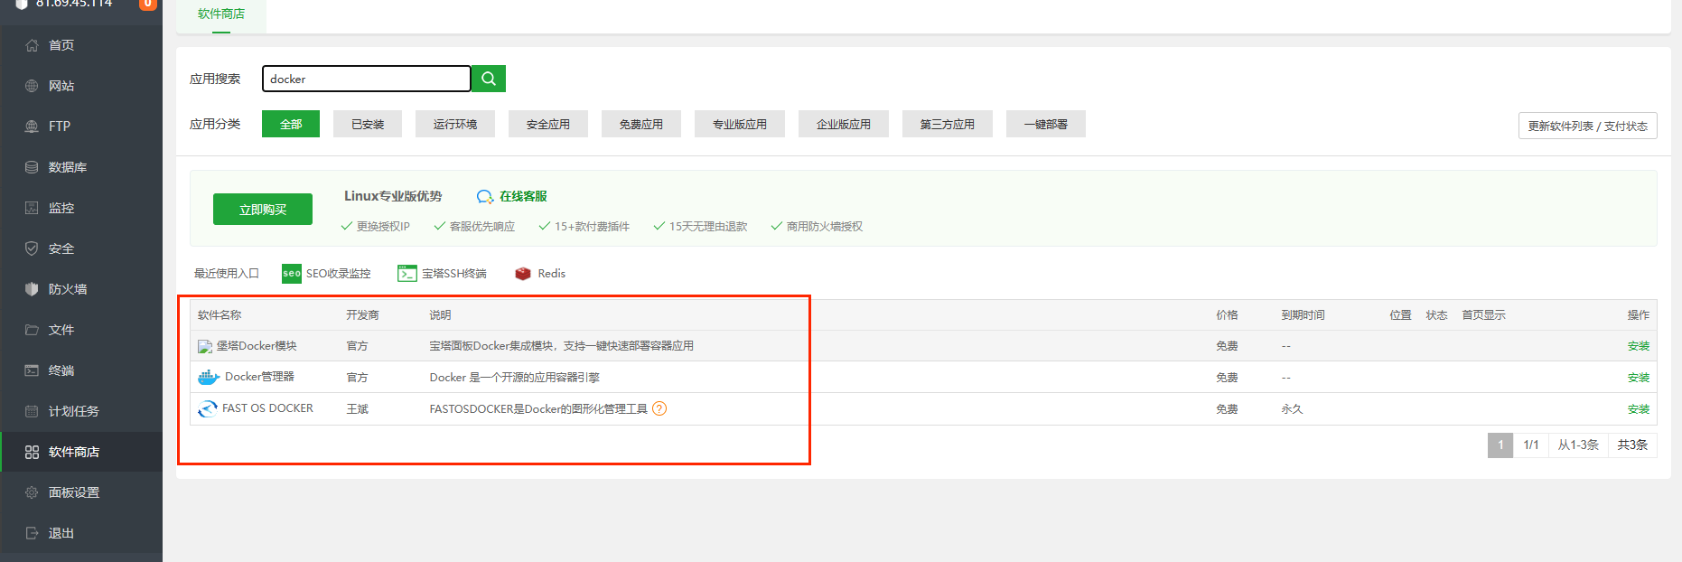Image resolution: width=1682 pixels, height=562 pixels.
Task: Click the 共3条 total count text
Action: 1632,445
